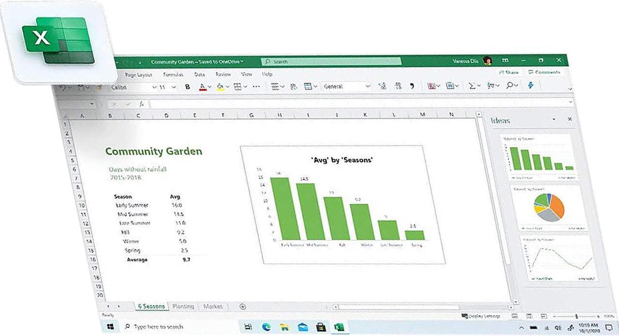Viewport: 619px width, 336px height.
Task: Click the text alignment icon
Action: pos(275,87)
